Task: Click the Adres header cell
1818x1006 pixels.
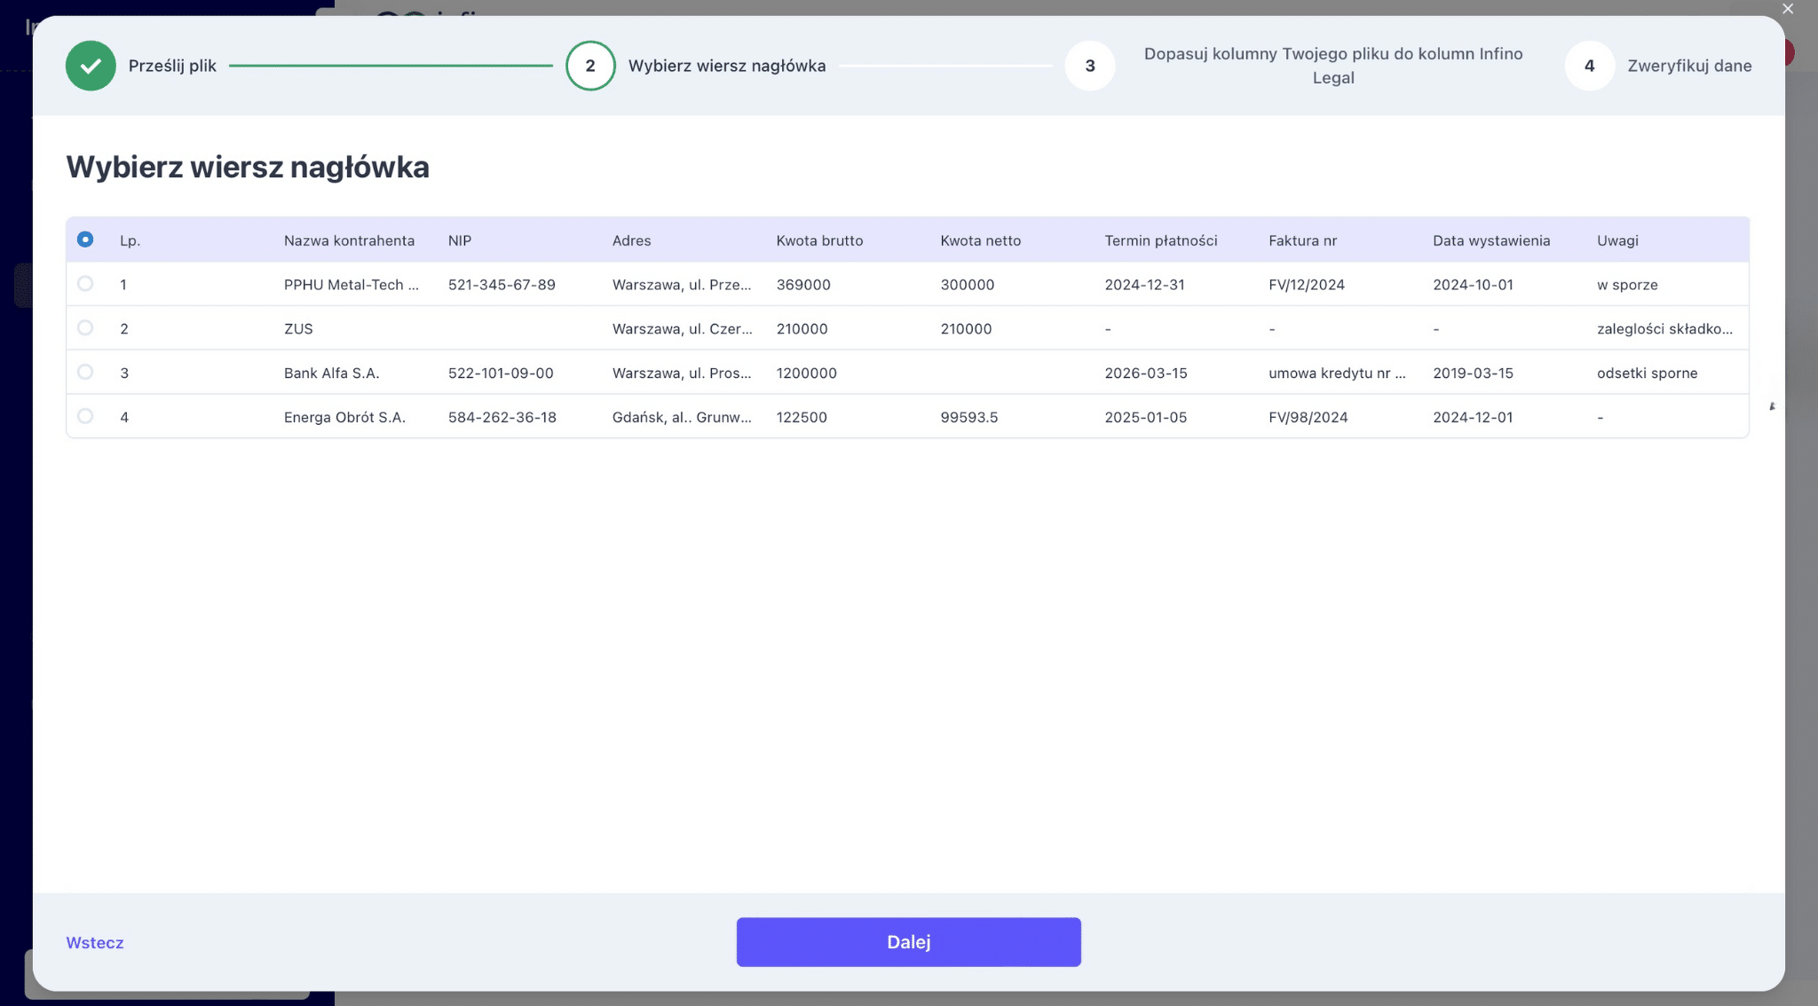Action: [631, 240]
